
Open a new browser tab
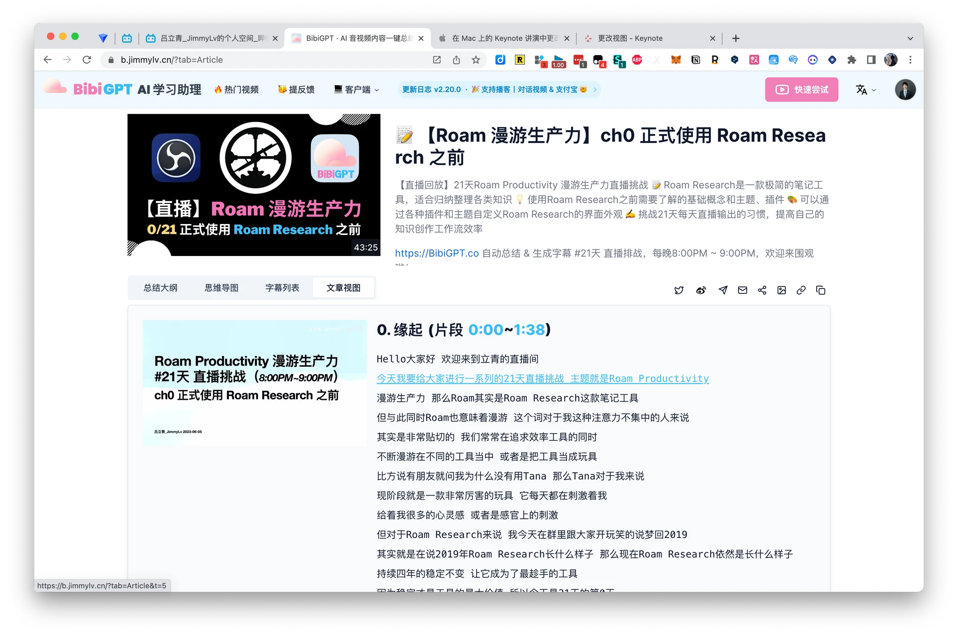pos(736,38)
